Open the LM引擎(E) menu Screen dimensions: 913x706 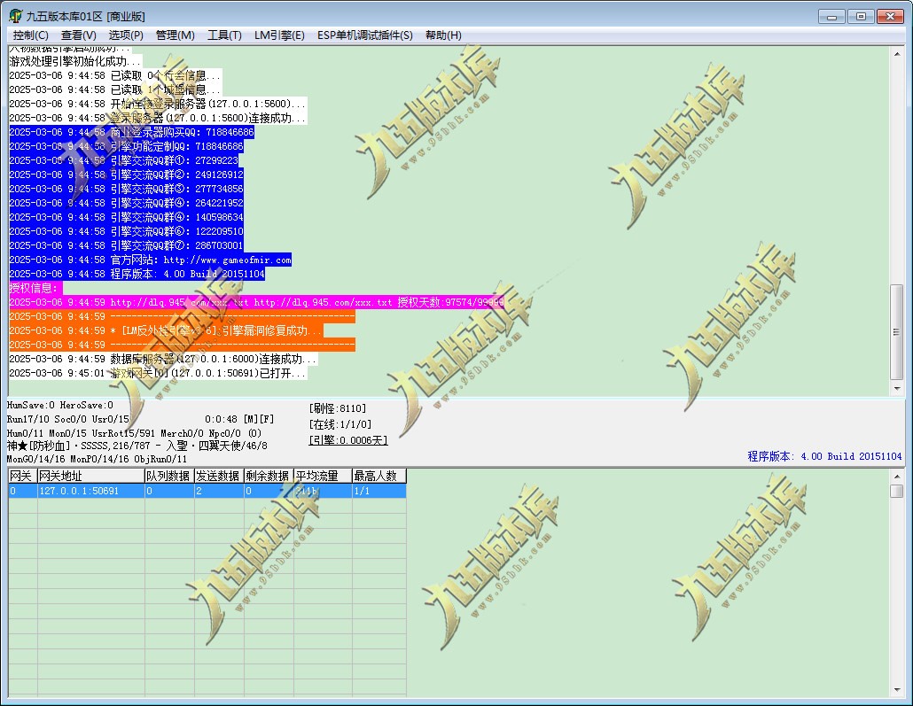[x=279, y=35]
